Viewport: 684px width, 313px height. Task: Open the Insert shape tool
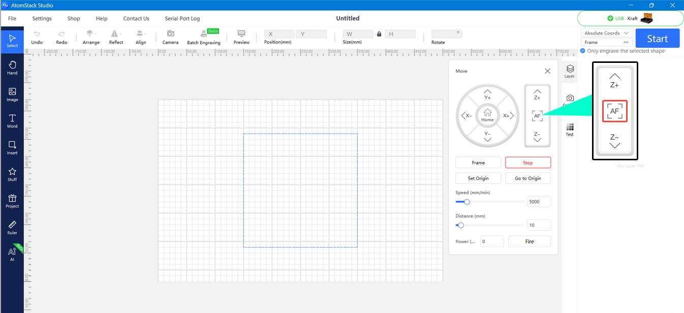tap(12, 148)
